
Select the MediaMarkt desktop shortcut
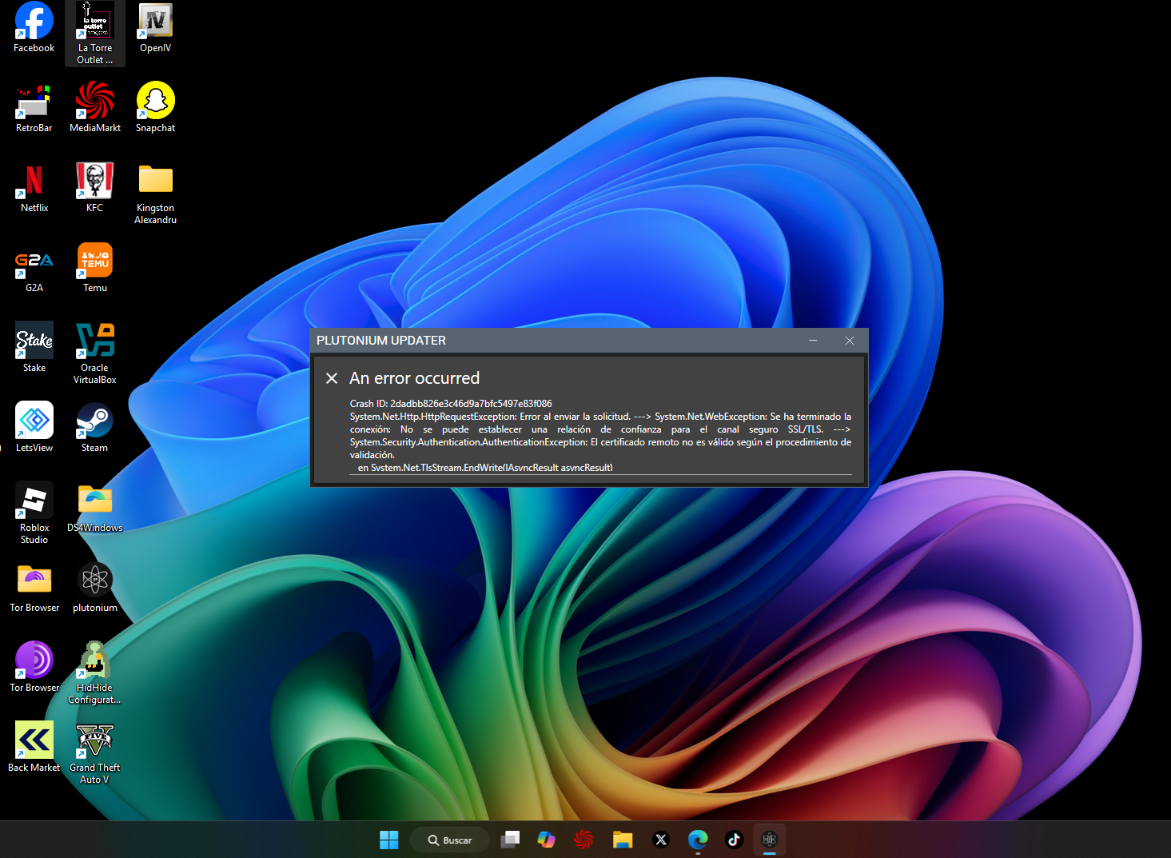[x=95, y=109]
